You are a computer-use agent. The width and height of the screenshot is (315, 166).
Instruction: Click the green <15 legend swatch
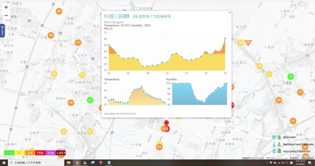[x=9, y=153]
